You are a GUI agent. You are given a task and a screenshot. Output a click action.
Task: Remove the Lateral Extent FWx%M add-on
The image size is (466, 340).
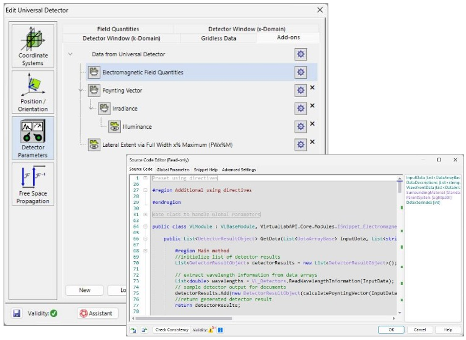tap(313, 142)
